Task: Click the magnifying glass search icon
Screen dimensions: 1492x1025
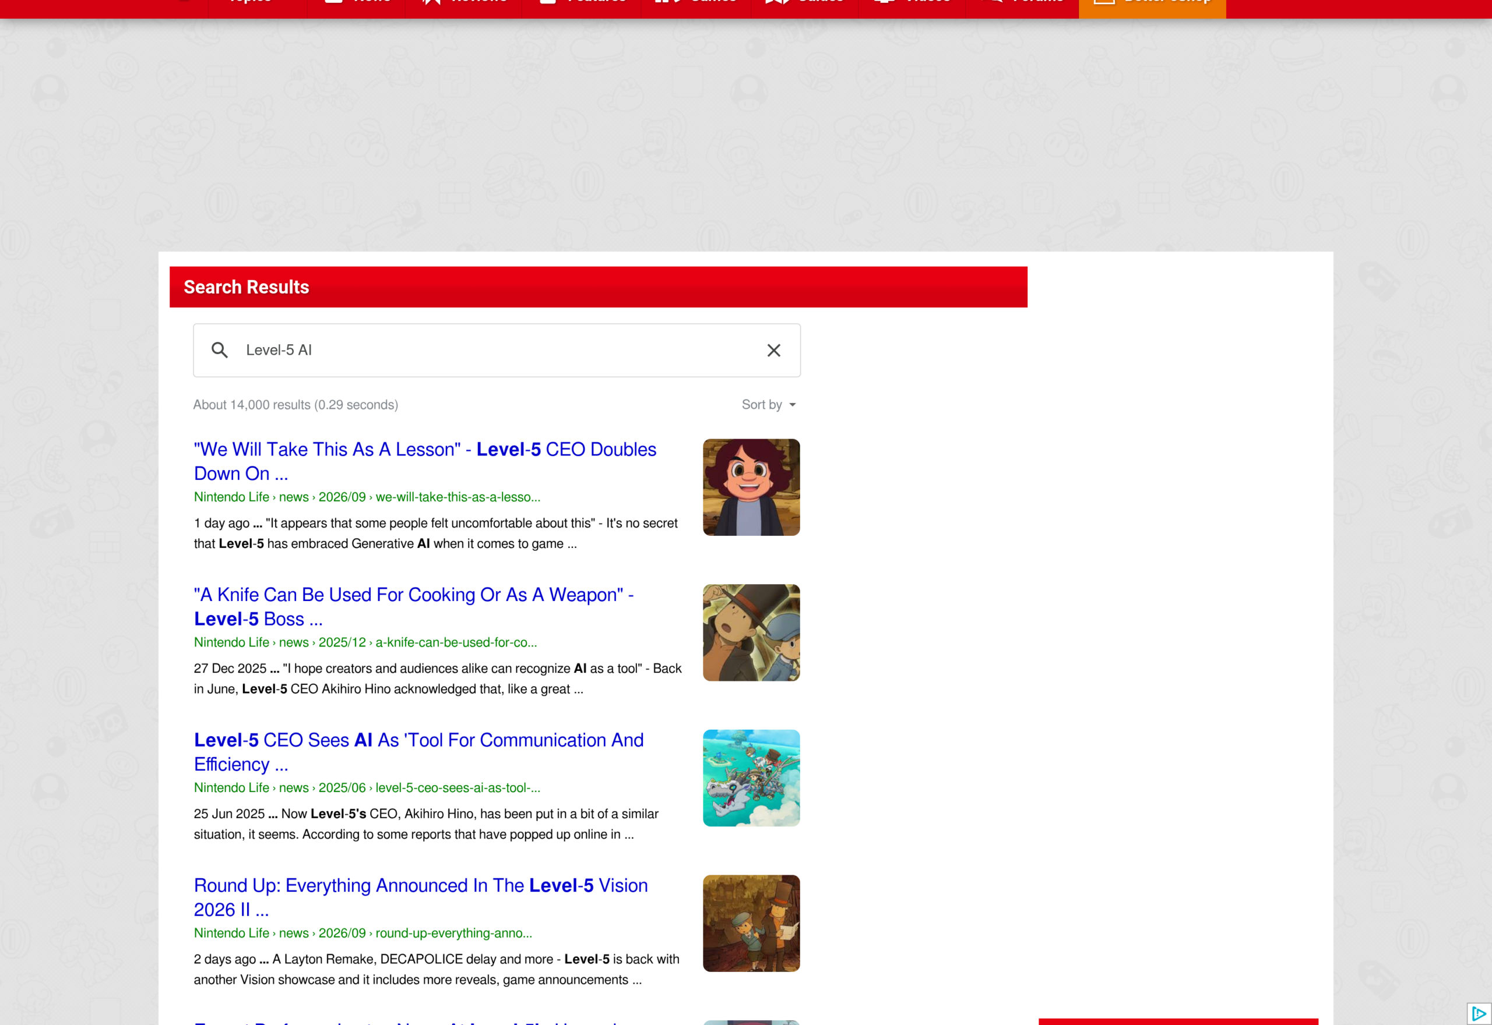Action: pos(220,350)
